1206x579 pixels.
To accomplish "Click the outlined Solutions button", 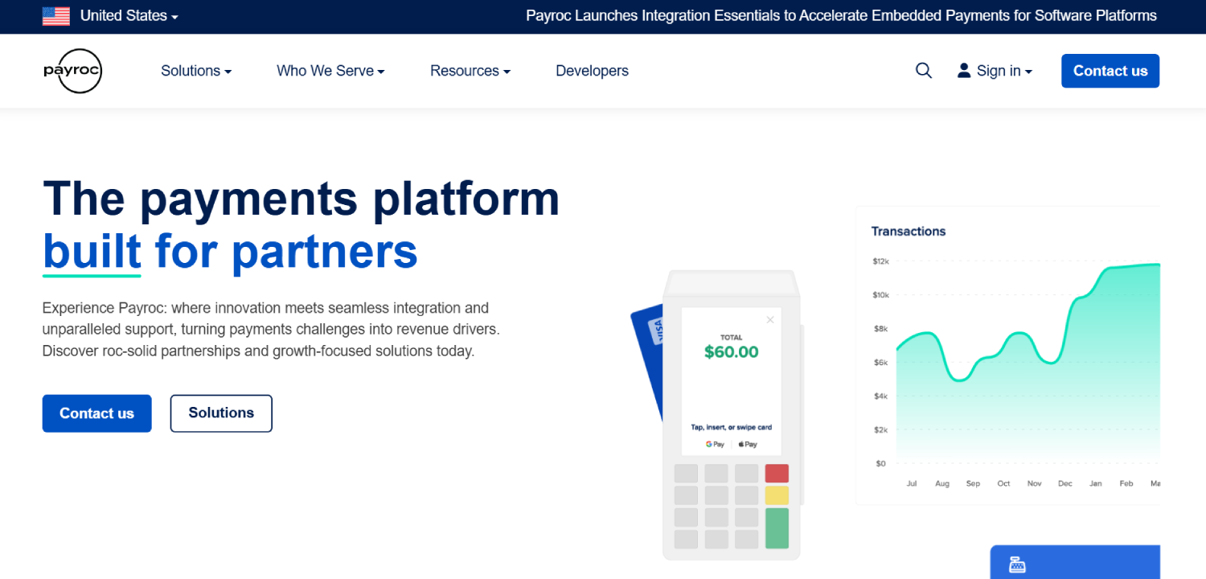I will pyautogui.click(x=221, y=413).
